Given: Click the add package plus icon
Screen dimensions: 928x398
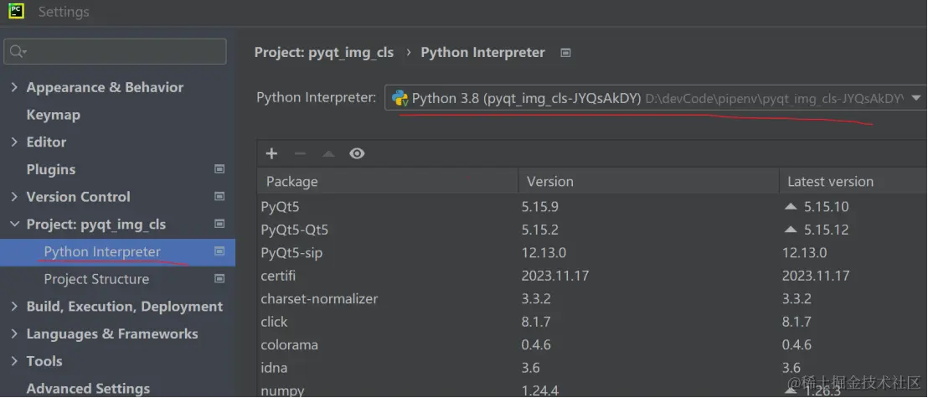Looking at the screenshot, I should [x=271, y=153].
